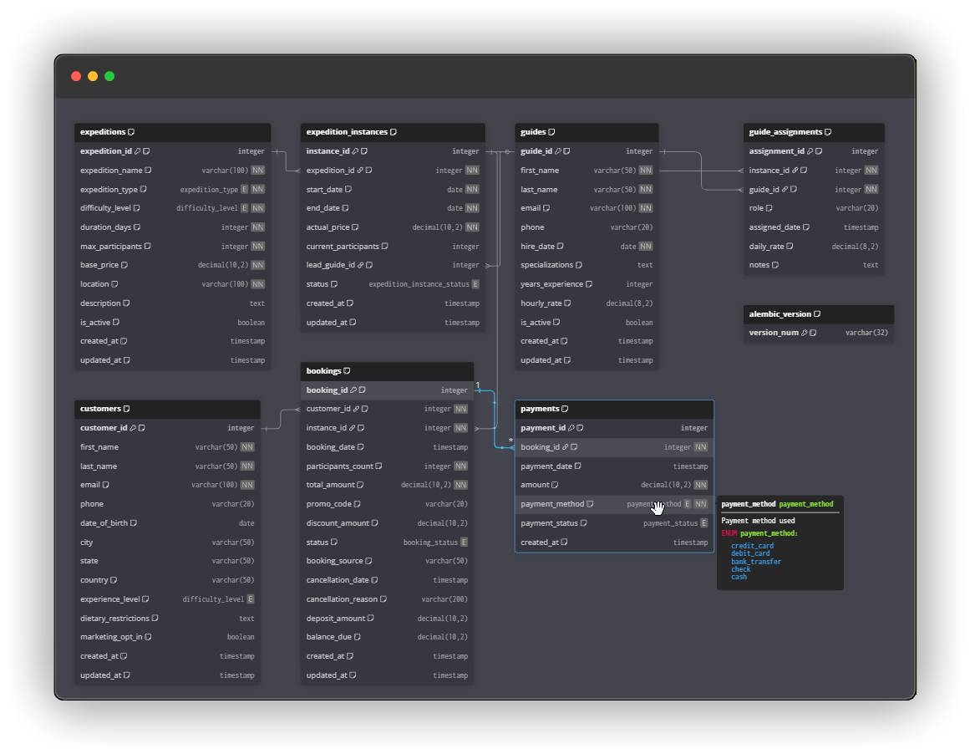This screenshot has height=754, width=970.
Task: Click the E enum badge on expedition_type
Action: tap(245, 190)
